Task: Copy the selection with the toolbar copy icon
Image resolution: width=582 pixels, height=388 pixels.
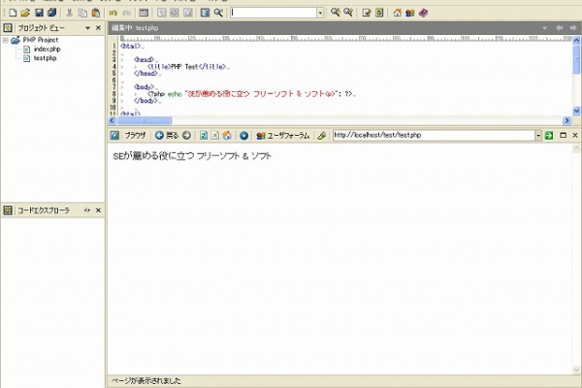Action: coord(82,13)
